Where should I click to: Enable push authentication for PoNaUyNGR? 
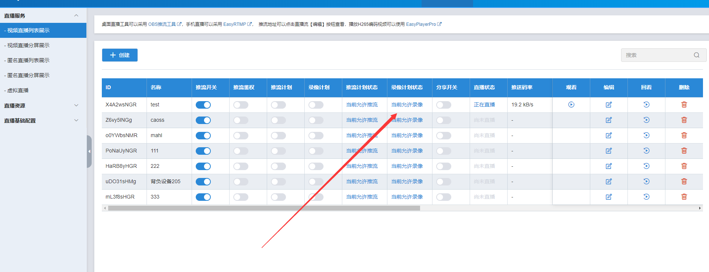[x=241, y=151]
